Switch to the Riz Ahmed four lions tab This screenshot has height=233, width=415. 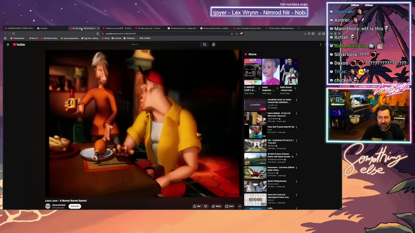pos(182,28)
